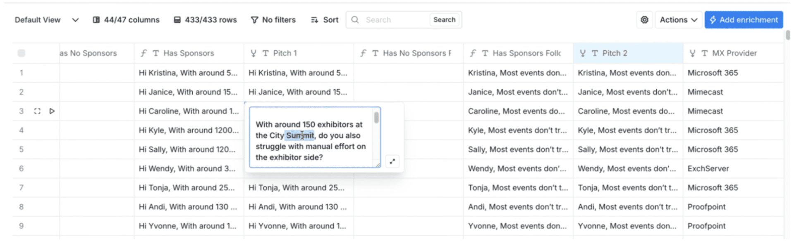The height and width of the screenshot is (244, 794).
Task: Click row number 1
Action: 21,73
